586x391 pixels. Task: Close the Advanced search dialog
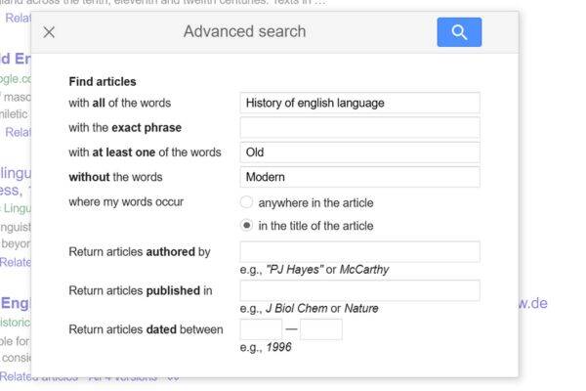[50, 32]
